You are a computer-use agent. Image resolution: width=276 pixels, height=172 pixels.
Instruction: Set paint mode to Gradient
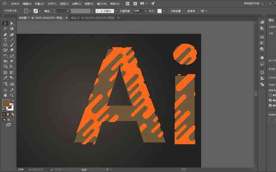[8, 114]
